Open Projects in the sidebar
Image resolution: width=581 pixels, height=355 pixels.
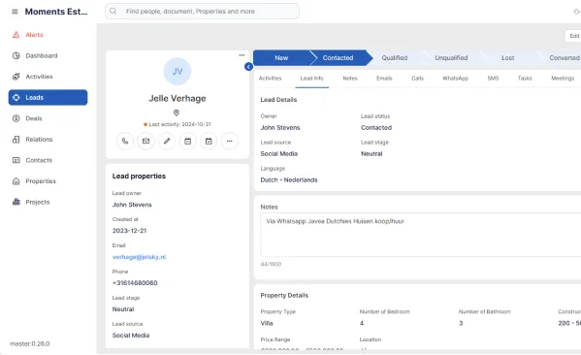point(48,202)
